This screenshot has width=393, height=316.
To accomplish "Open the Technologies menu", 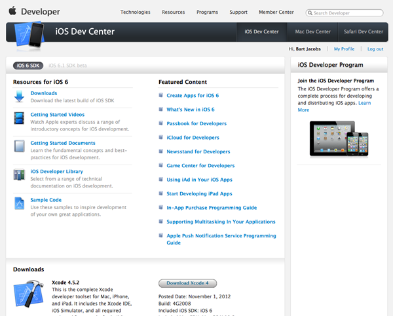I will (136, 12).
